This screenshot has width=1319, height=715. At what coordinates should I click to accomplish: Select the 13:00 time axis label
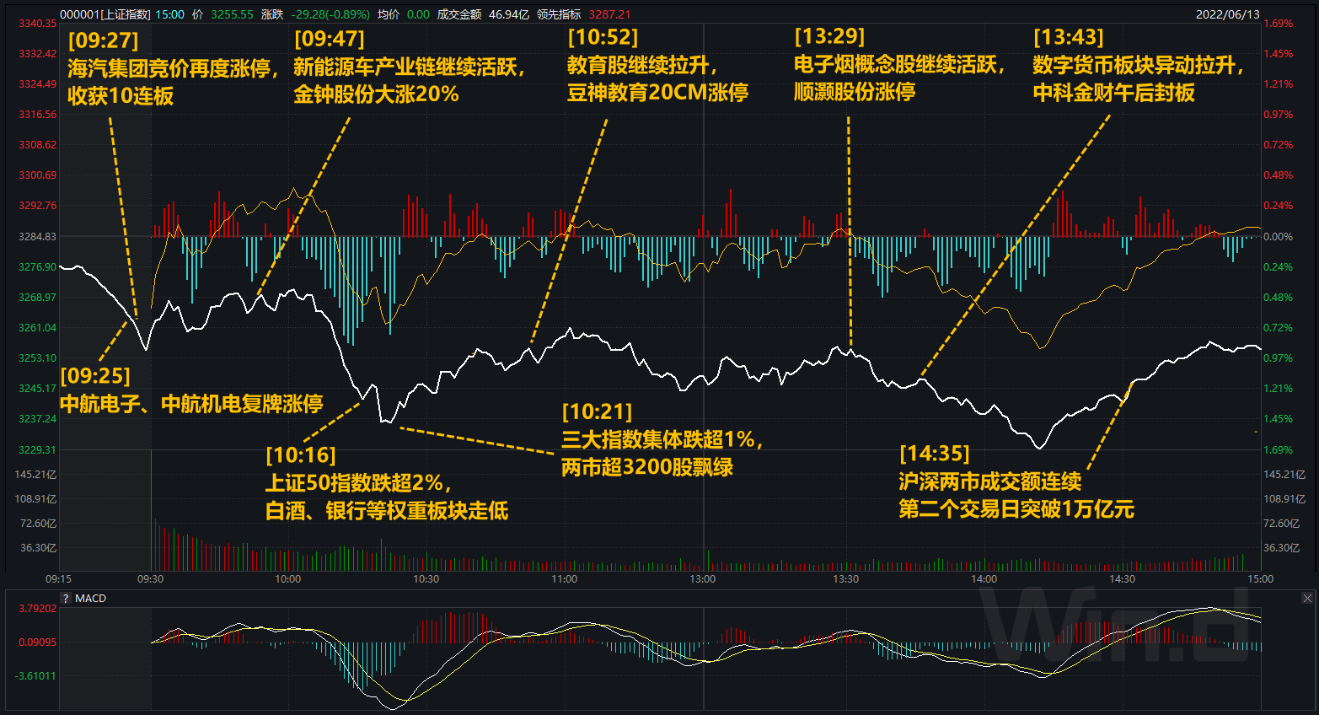[703, 579]
